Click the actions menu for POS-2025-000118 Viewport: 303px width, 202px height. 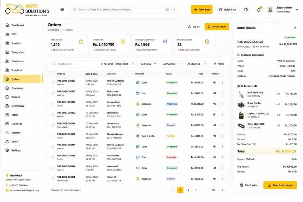(x=223, y=136)
